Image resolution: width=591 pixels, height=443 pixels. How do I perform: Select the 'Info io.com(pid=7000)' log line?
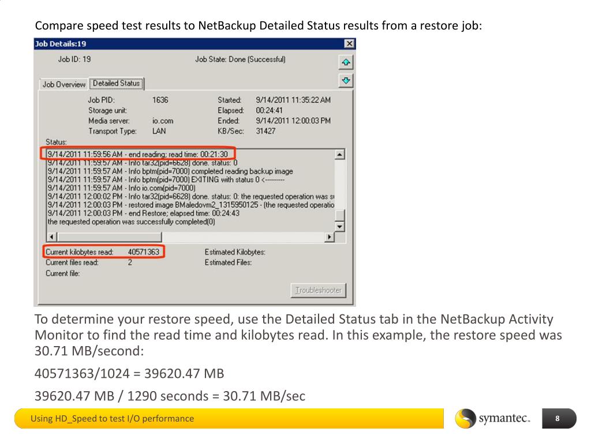point(121,188)
